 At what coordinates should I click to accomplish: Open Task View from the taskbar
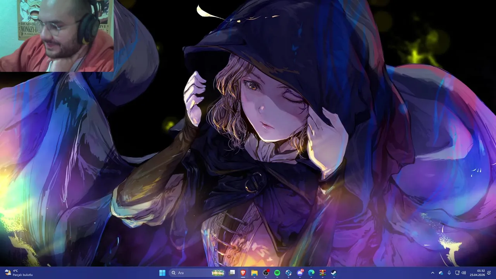[232, 273]
